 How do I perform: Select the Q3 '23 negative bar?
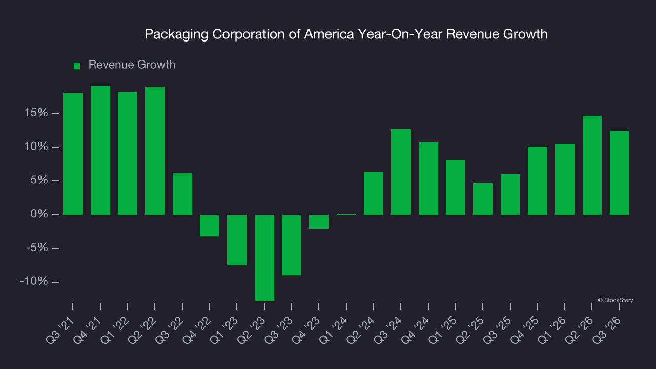click(292, 245)
